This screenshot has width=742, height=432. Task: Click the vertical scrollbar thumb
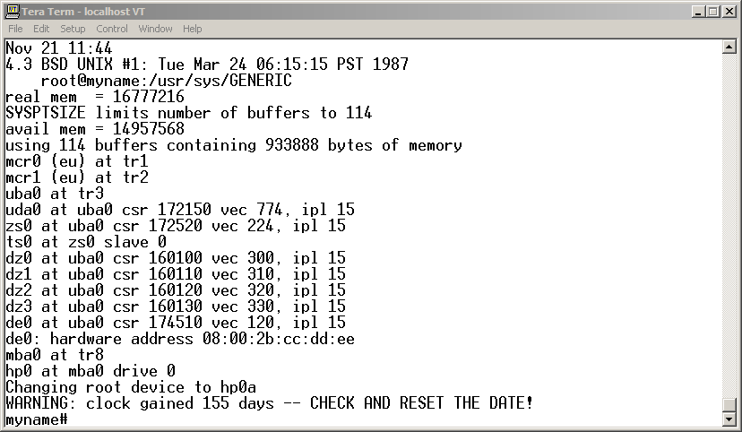click(729, 405)
